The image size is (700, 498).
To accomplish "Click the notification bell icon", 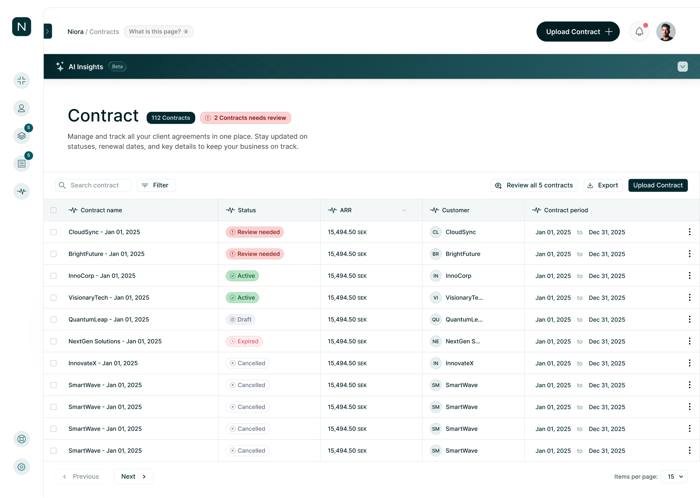I will 639,32.
